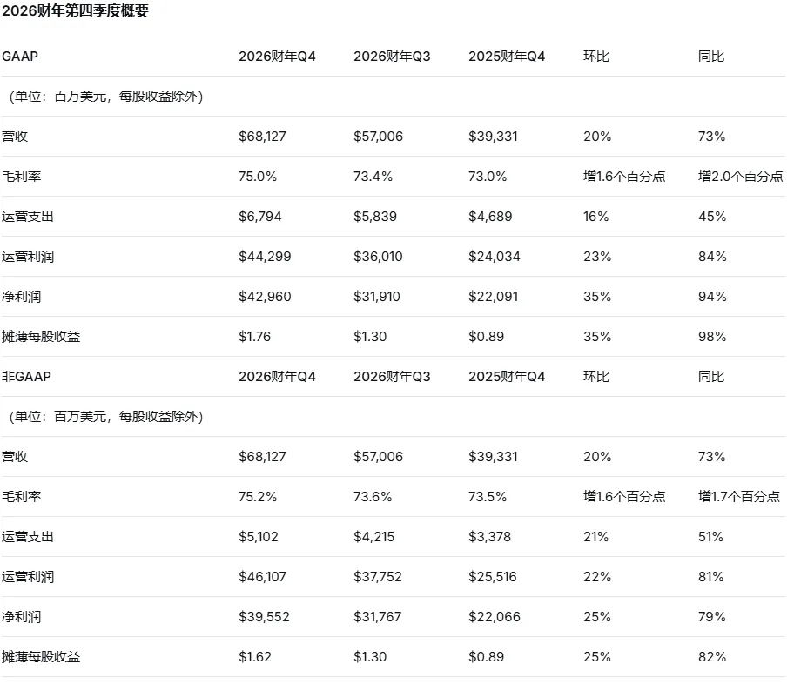794x684 pixels.
Task: Select the top 同比 column header
Action: tap(711, 57)
